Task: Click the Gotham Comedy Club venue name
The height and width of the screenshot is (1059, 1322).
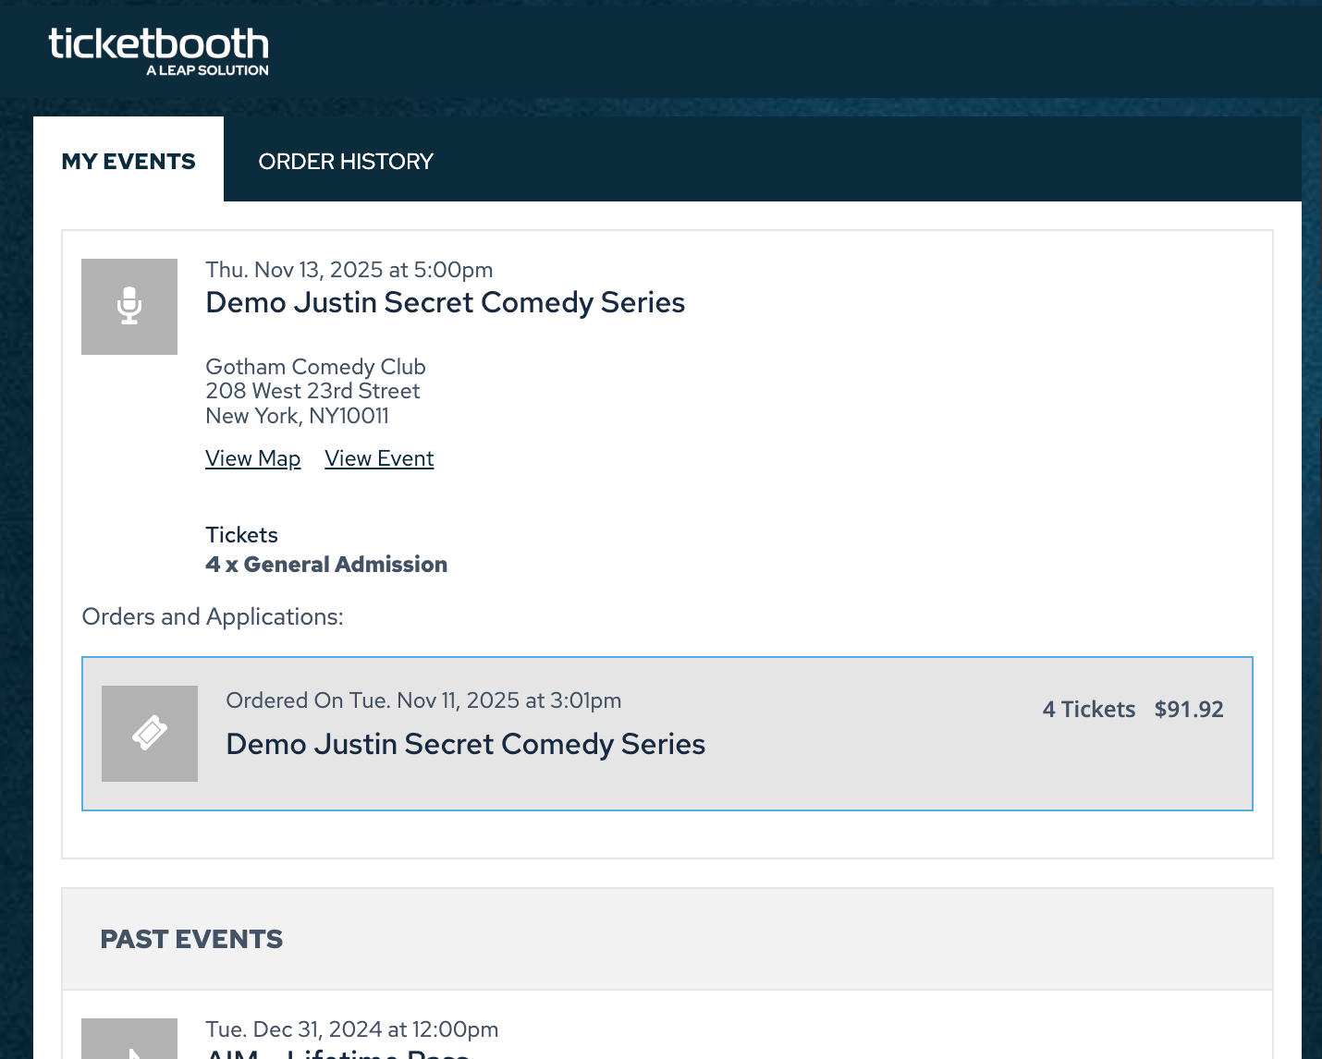Action: (315, 367)
